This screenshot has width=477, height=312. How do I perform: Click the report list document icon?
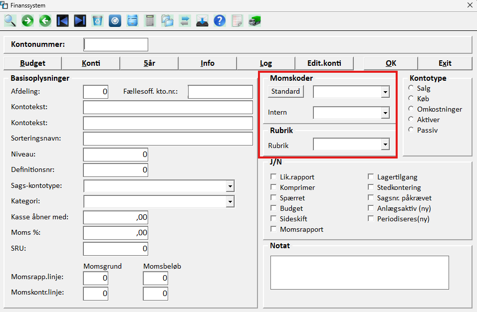pos(237,21)
